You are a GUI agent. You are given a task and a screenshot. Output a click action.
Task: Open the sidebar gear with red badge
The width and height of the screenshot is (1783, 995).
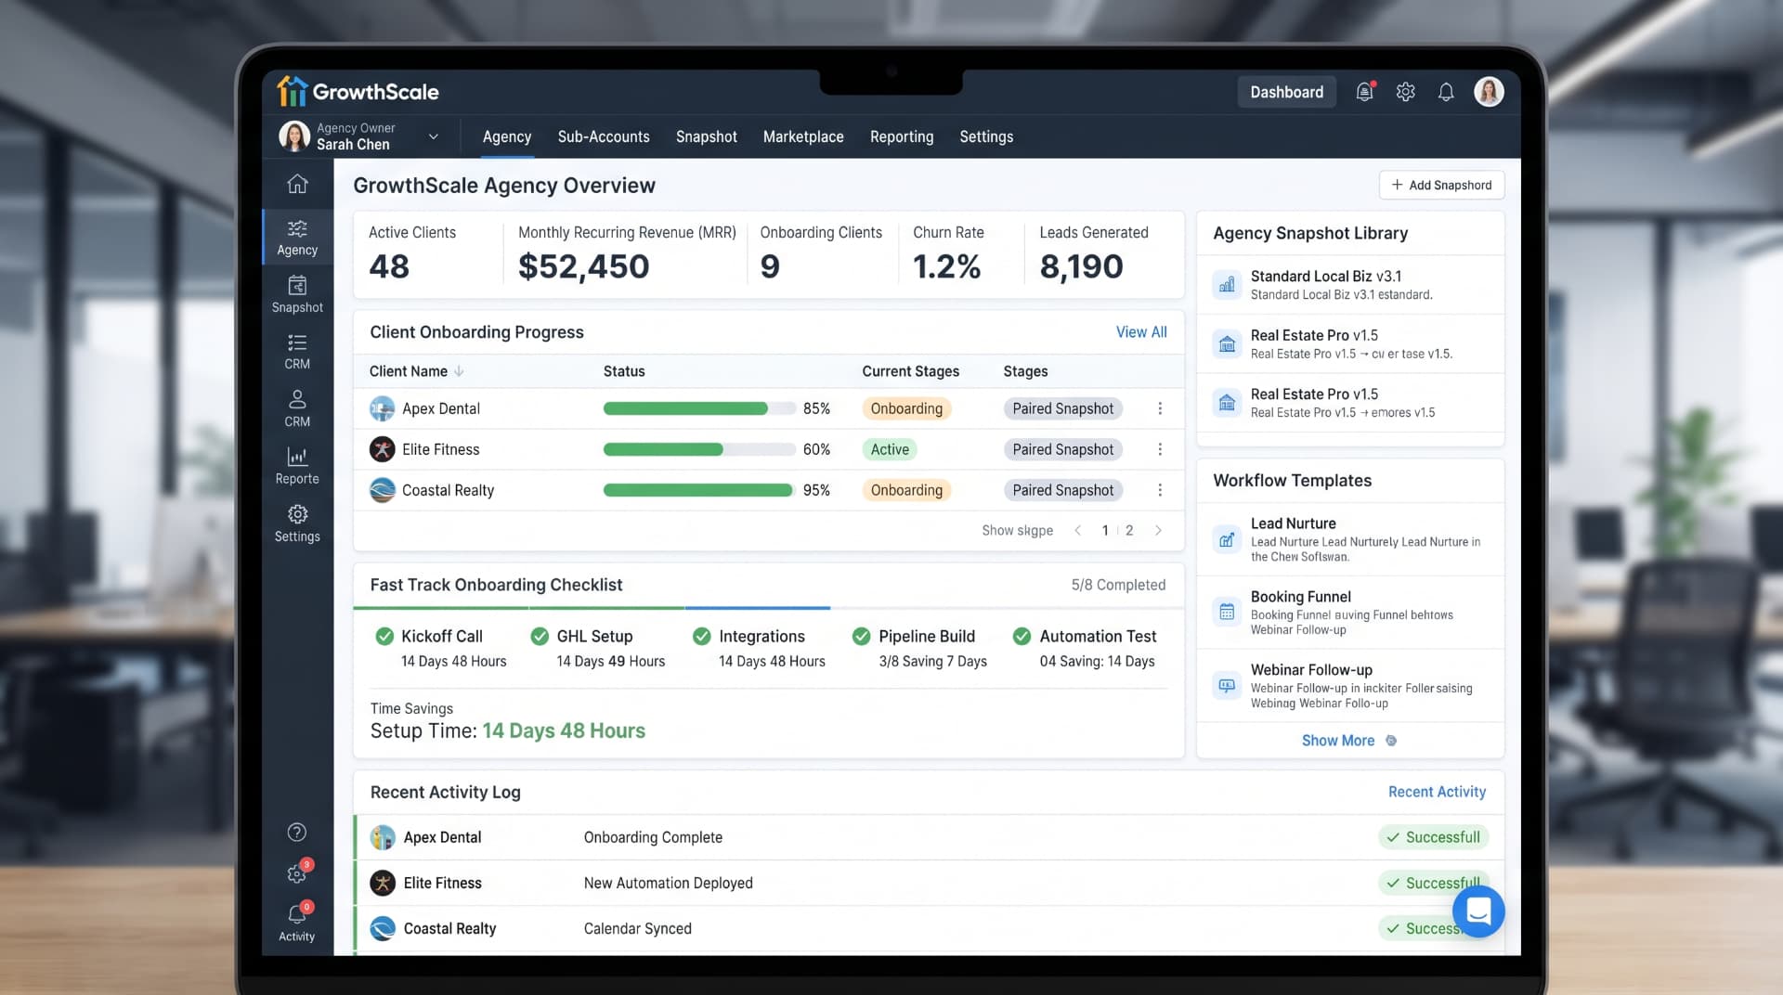tap(297, 872)
